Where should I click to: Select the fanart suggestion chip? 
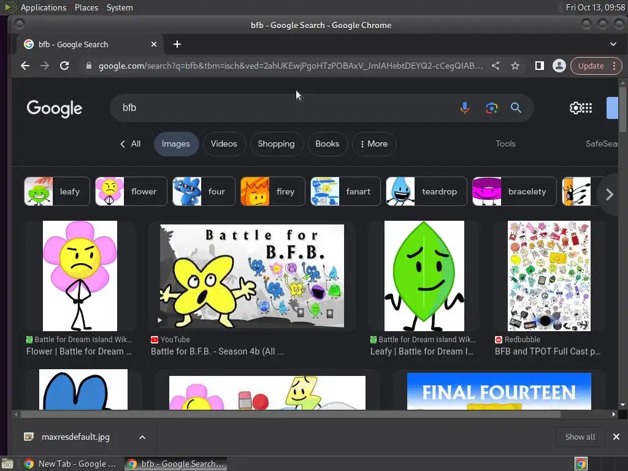pyautogui.click(x=345, y=191)
